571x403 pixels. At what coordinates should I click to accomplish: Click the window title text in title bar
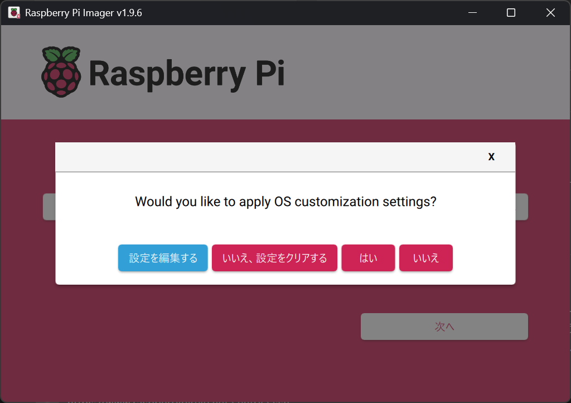pyautogui.click(x=84, y=13)
